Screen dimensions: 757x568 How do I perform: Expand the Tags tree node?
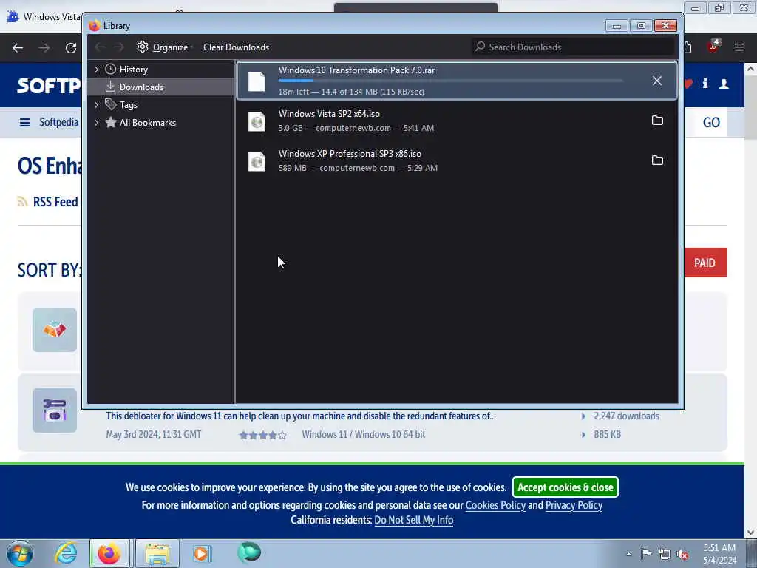click(97, 105)
